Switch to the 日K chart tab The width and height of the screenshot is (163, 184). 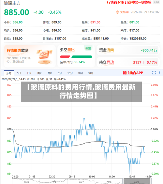click(x=29, y=73)
